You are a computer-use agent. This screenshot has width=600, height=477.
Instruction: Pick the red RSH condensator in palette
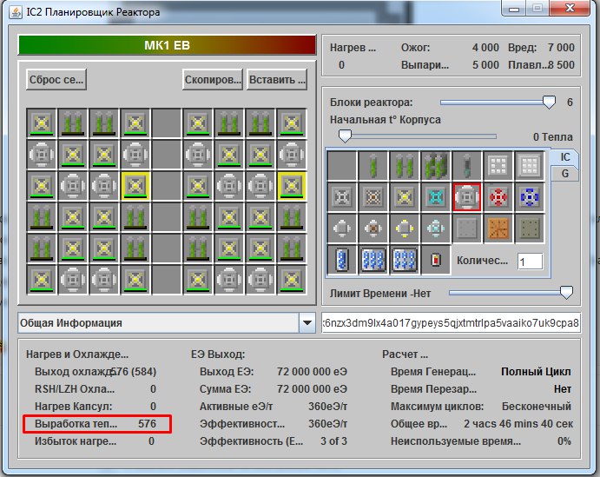498,197
